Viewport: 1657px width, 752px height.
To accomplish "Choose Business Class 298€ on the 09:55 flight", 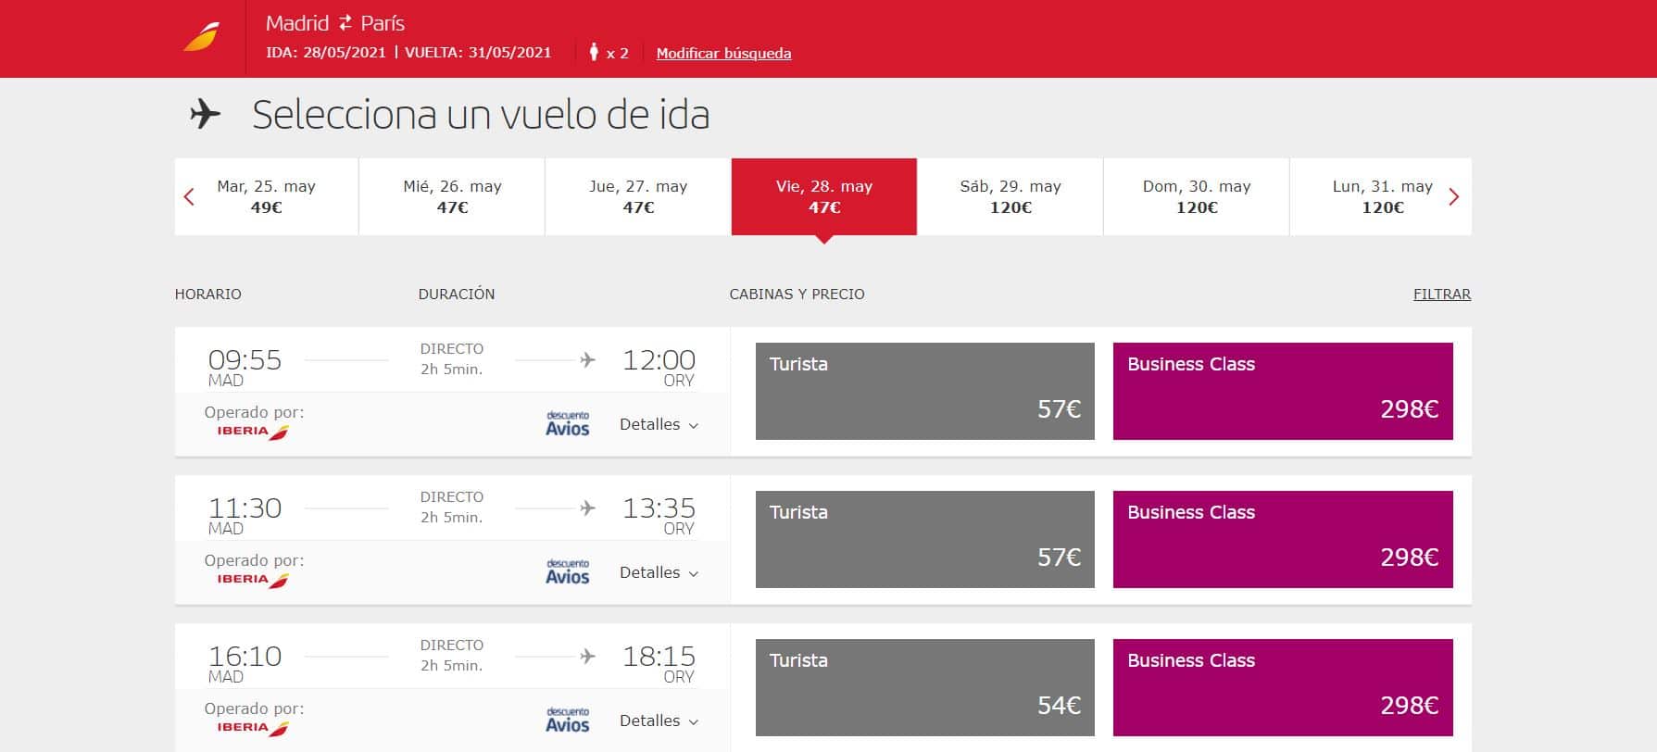I will pyautogui.click(x=1283, y=391).
